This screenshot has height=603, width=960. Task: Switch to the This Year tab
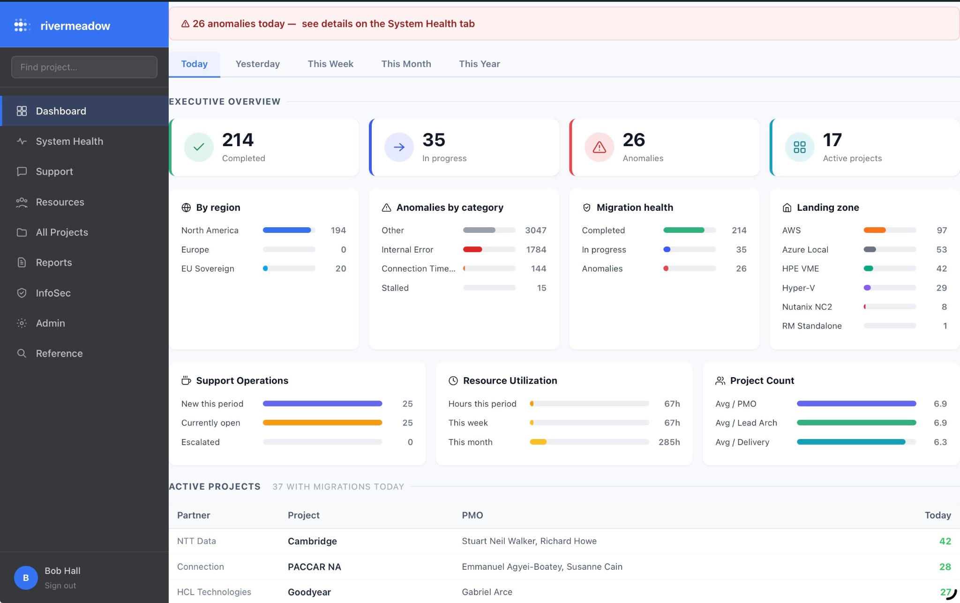click(x=479, y=64)
